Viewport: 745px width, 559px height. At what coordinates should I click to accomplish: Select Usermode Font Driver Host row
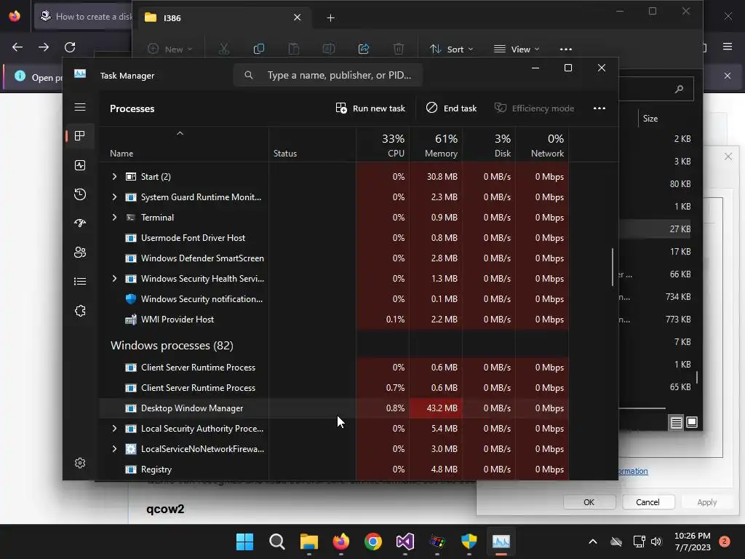(334, 238)
